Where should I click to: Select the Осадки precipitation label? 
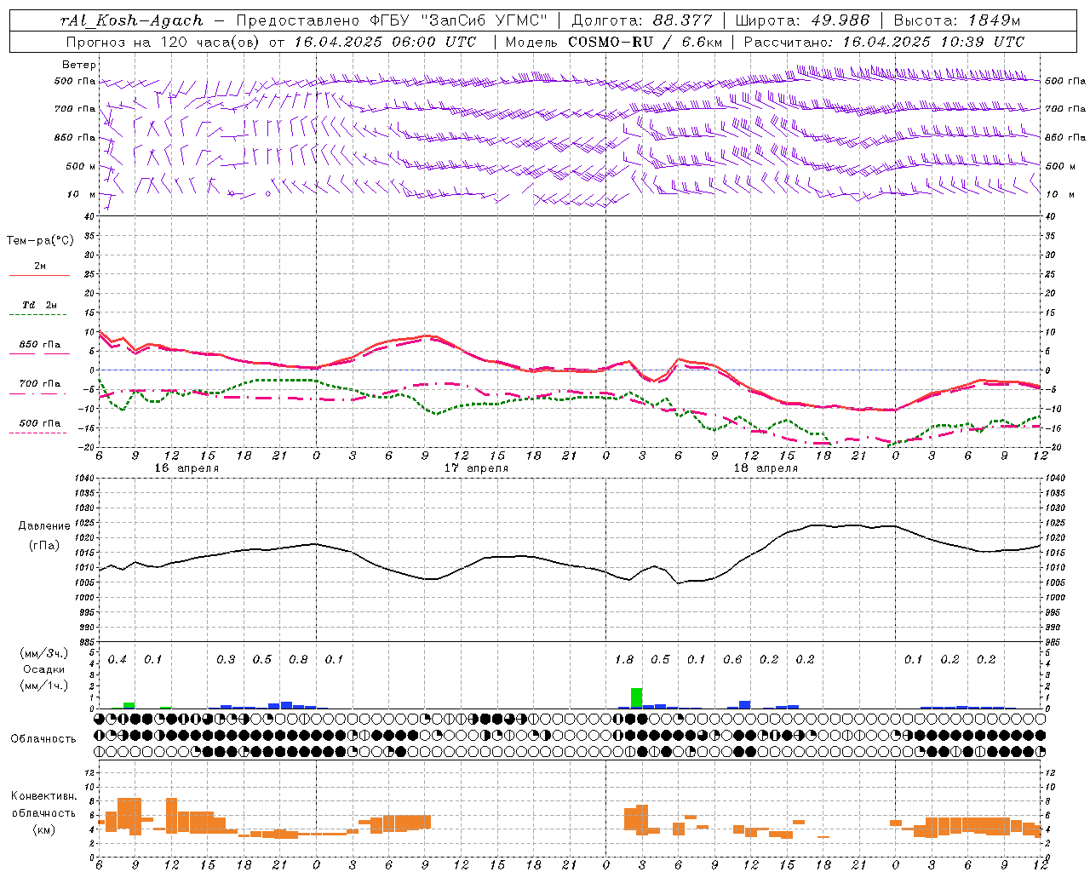tap(44, 669)
